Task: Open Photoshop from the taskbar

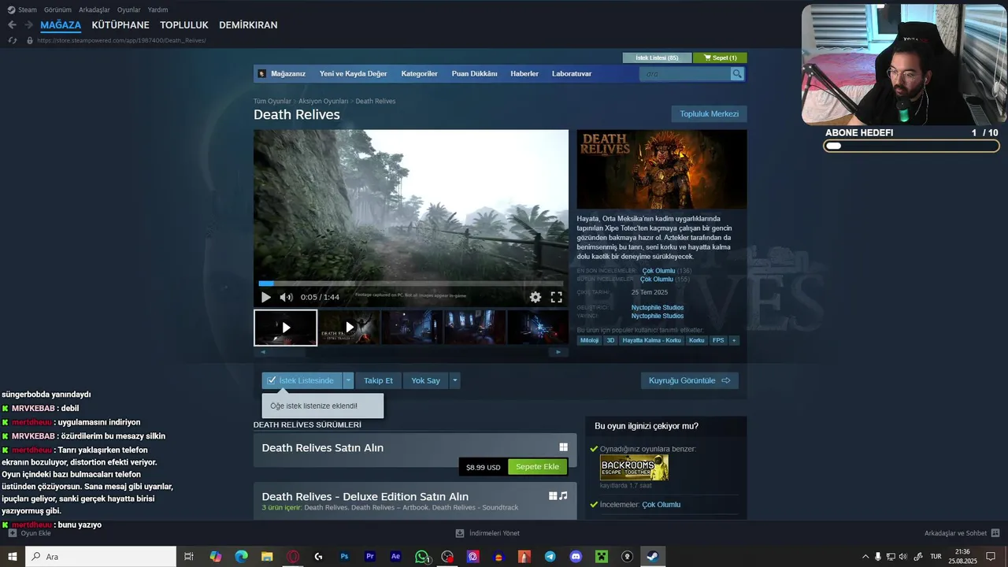Action: (344, 557)
